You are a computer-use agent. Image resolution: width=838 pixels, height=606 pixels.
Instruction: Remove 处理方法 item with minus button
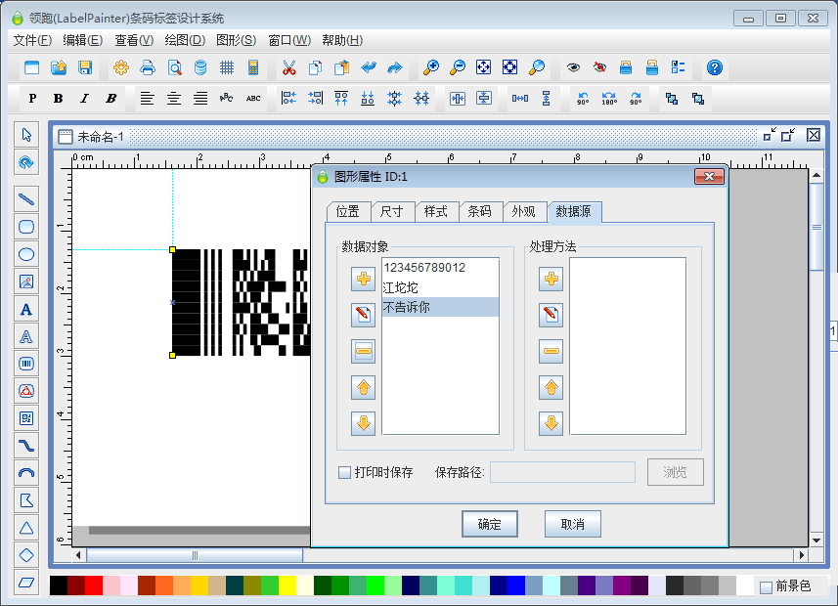(x=551, y=351)
